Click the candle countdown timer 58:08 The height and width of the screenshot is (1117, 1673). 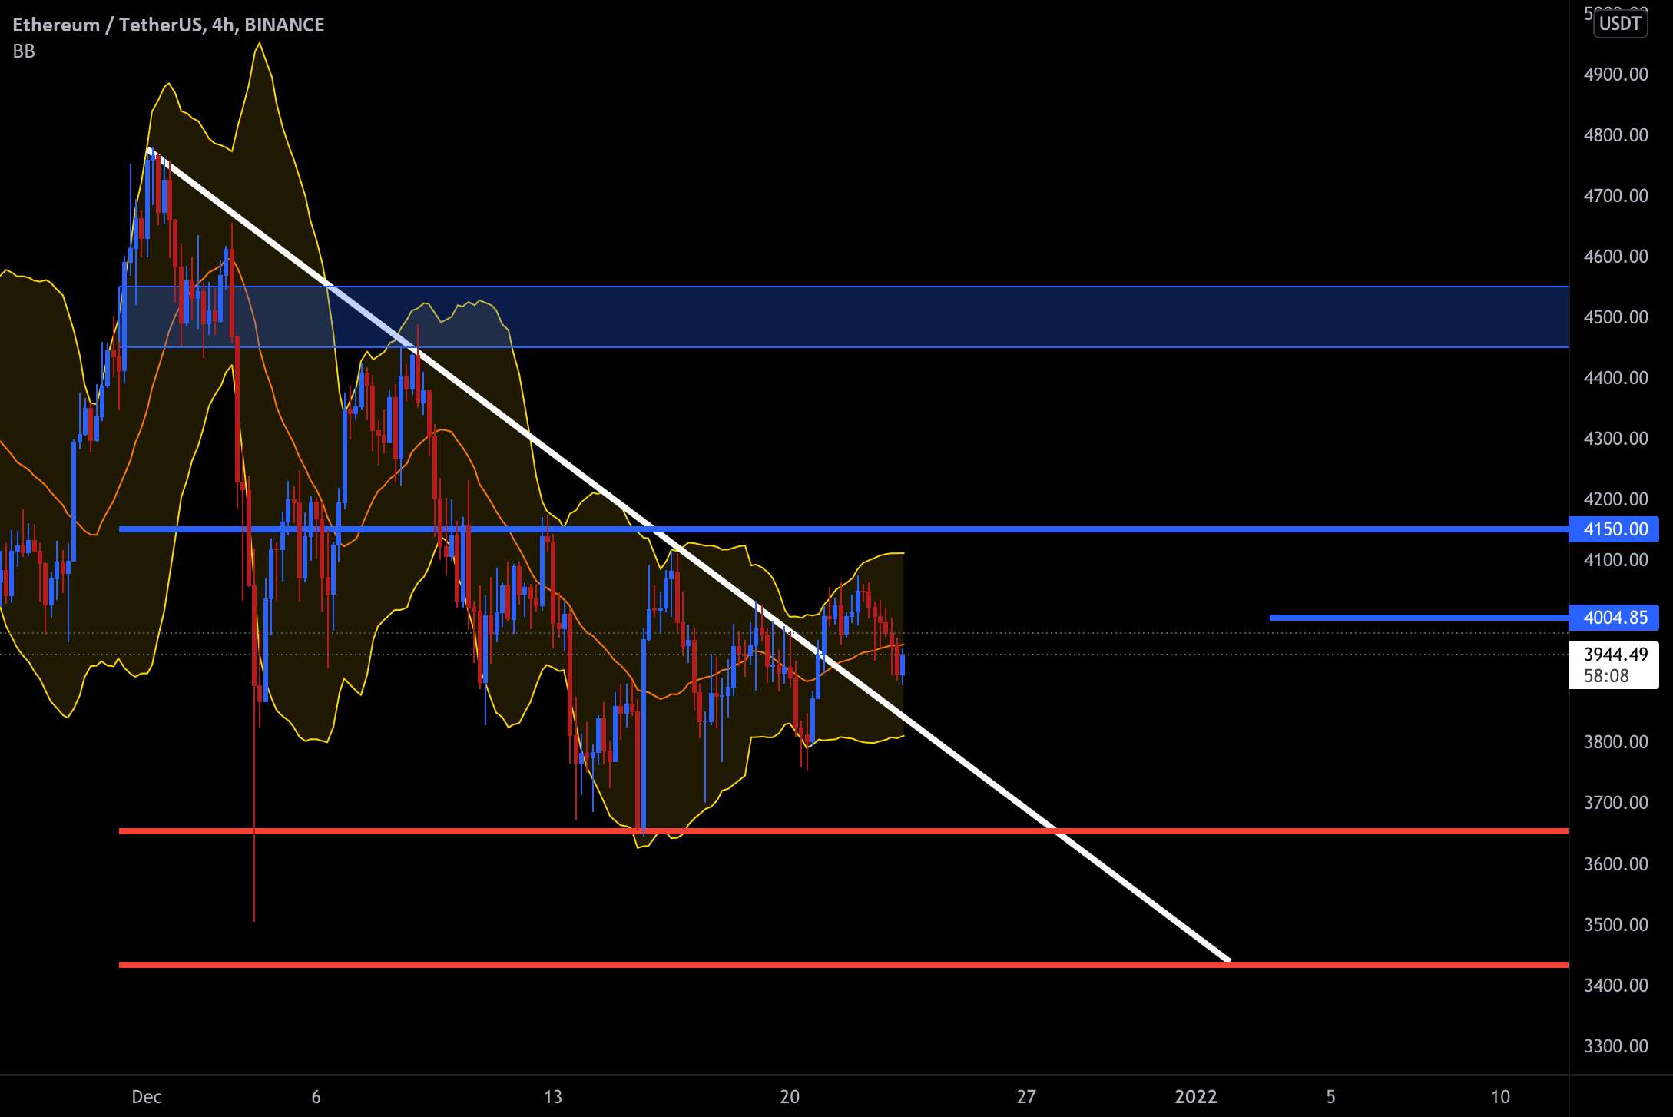click(1606, 676)
